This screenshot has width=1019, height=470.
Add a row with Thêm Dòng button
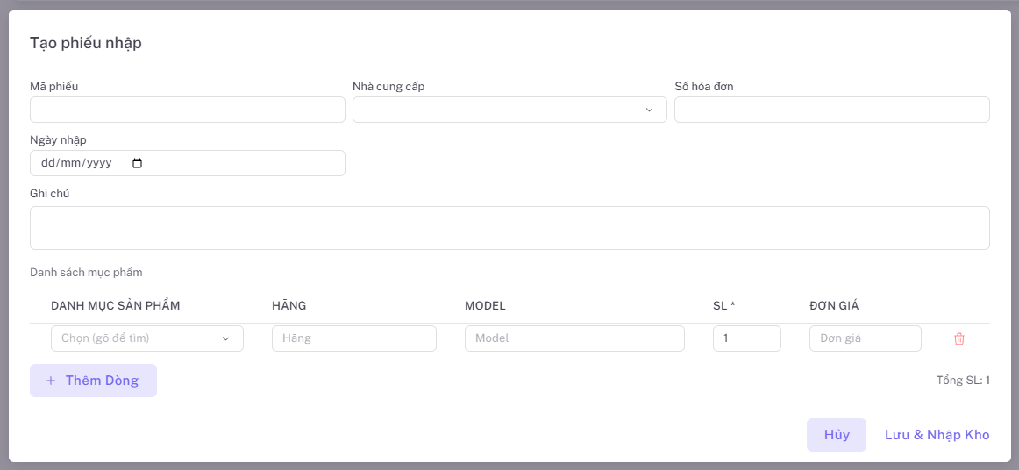[93, 381]
